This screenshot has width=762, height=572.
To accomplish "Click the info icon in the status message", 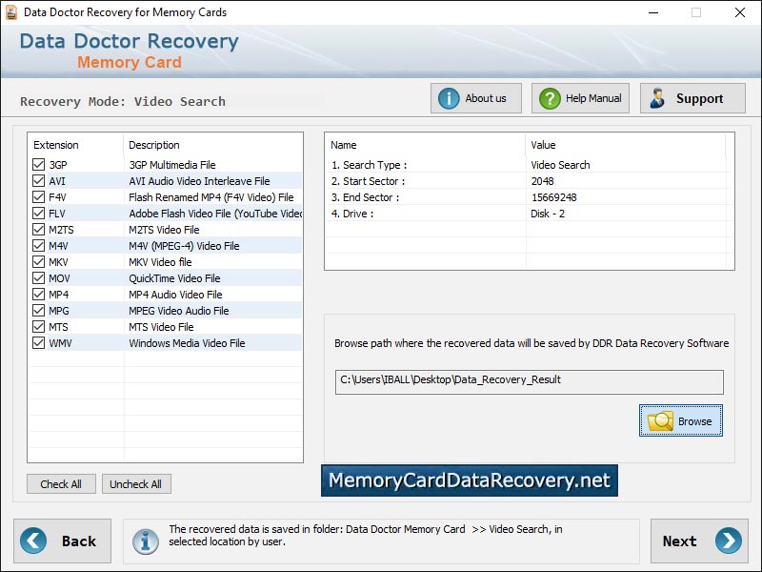I will (x=146, y=541).
